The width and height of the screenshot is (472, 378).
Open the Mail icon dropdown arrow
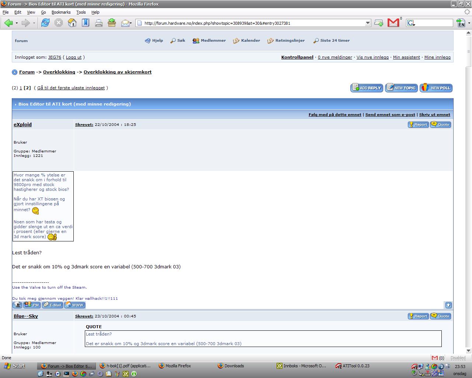coord(131,23)
